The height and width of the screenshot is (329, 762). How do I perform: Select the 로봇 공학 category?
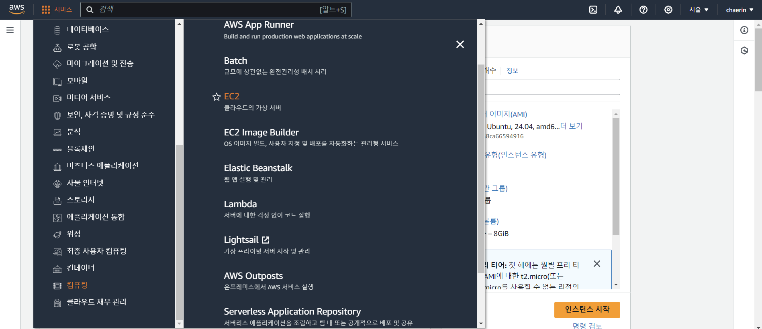tap(82, 47)
